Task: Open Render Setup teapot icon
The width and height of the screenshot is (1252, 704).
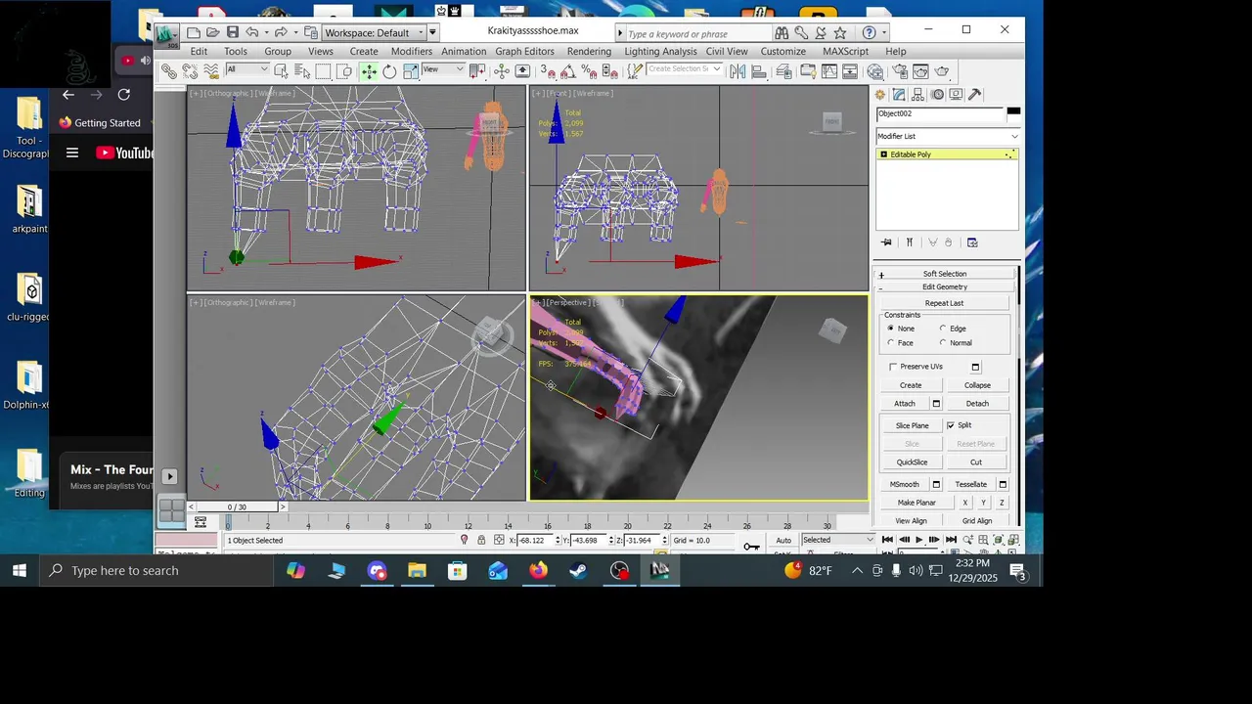Action: click(899, 71)
